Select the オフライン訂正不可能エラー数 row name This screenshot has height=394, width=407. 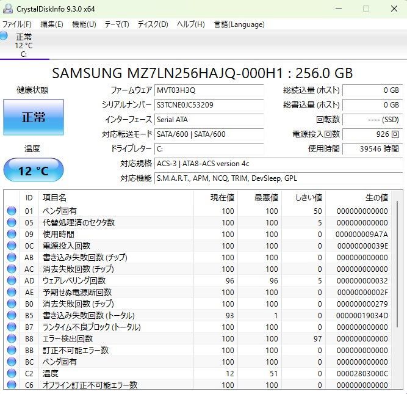pyautogui.click(x=90, y=385)
